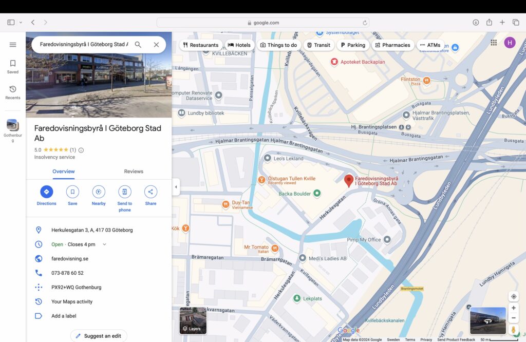Reload page in address bar
526x342 pixels.
tap(365, 23)
